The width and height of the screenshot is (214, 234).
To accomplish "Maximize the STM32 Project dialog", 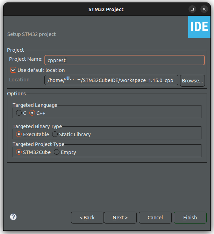I will pyautogui.click(x=192, y=9).
